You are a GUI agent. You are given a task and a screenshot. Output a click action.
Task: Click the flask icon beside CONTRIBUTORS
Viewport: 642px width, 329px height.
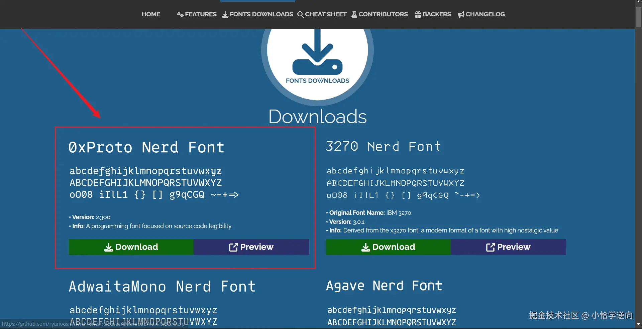(x=354, y=14)
